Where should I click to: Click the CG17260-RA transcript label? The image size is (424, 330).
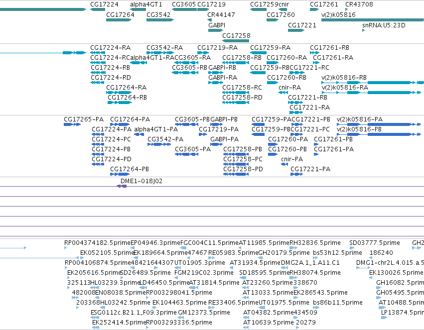tap(286, 58)
